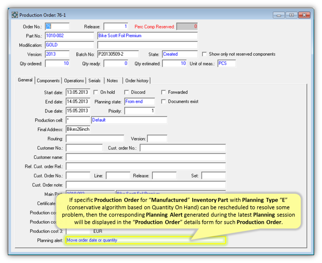Select the Final Address field Bikes26inch
Viewport: 322px width, 263px height.
tap(78, 129)
